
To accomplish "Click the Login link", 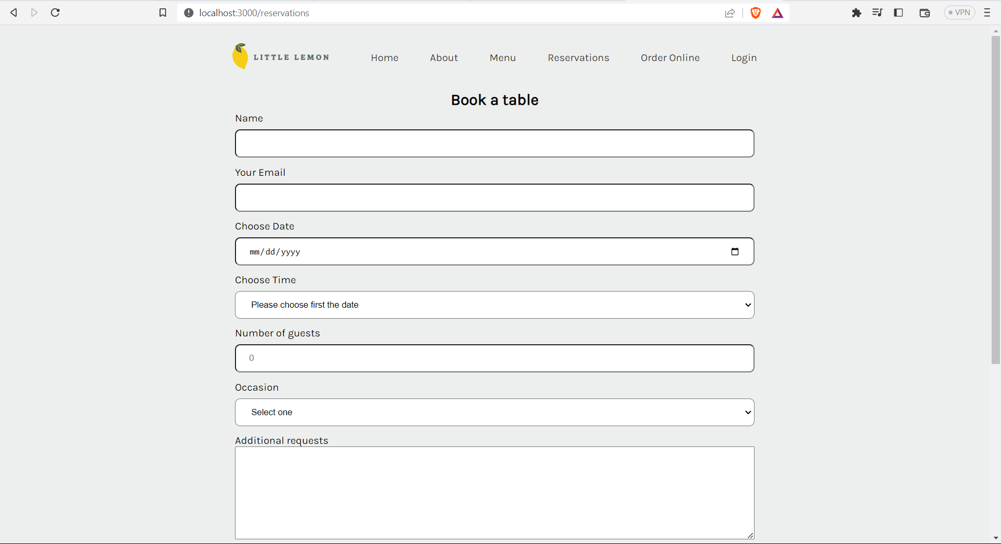I will pos(744,58).
